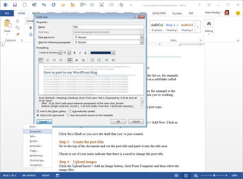
Task: Click the zoom slider handle
Action: [214, 175]
